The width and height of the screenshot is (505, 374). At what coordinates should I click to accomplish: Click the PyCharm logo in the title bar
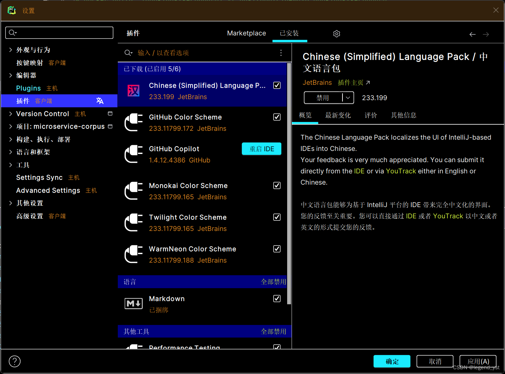[12, 10]
